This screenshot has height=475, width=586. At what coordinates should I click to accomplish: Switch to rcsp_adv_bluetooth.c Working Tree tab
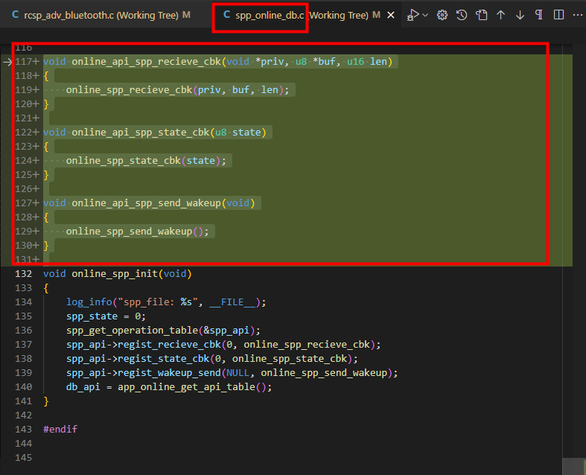coord(101,15)
